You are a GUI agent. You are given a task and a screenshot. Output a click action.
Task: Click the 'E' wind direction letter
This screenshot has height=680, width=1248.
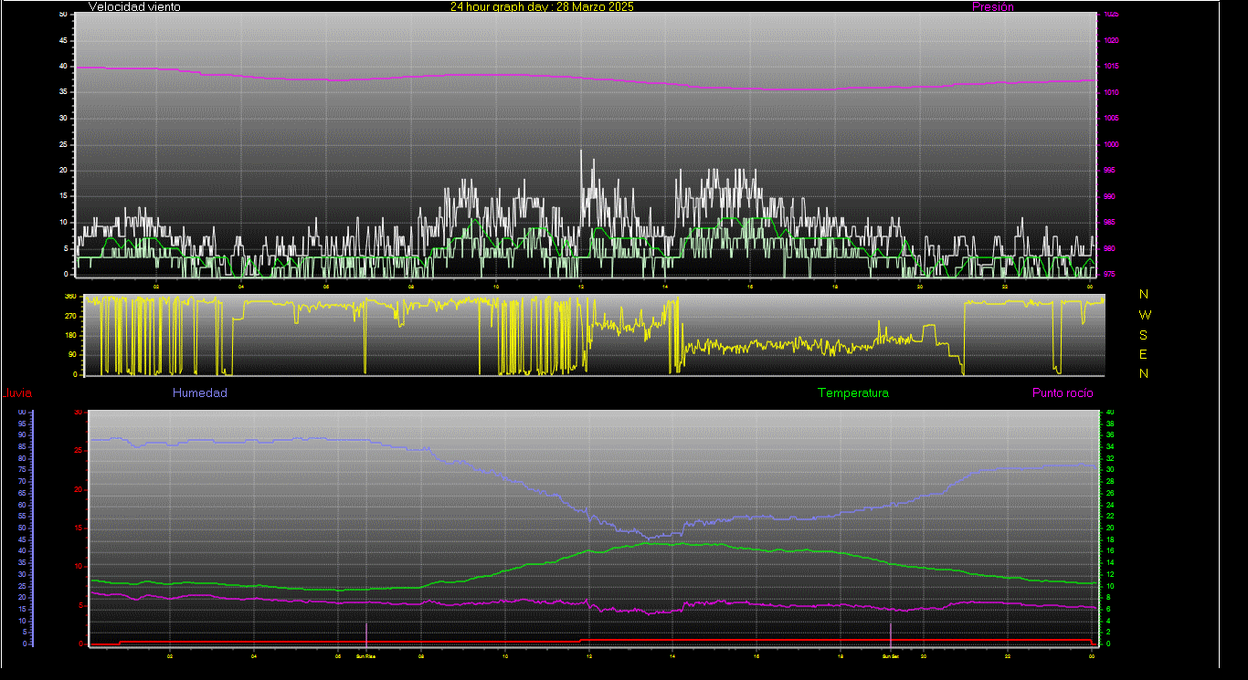[x=1144, y=354]
